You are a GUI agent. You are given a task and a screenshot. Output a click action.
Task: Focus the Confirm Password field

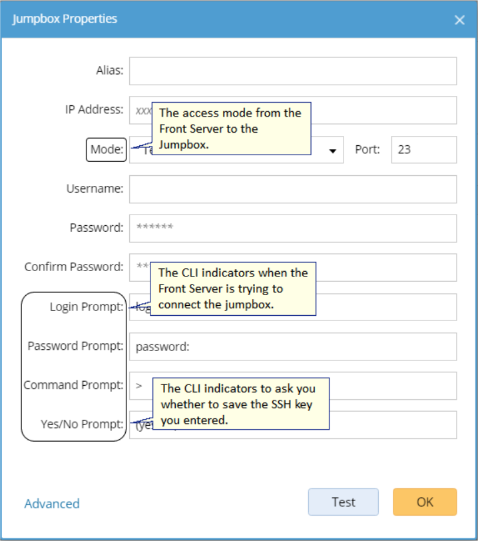click(386, 267)
